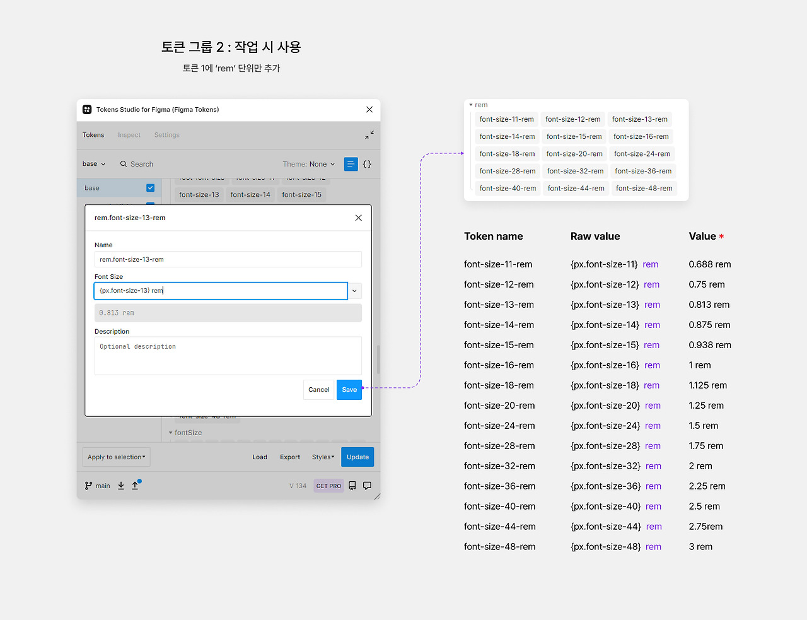
Task: Click the font-size-12-rem chip in rem card
Action: [573, 119]
